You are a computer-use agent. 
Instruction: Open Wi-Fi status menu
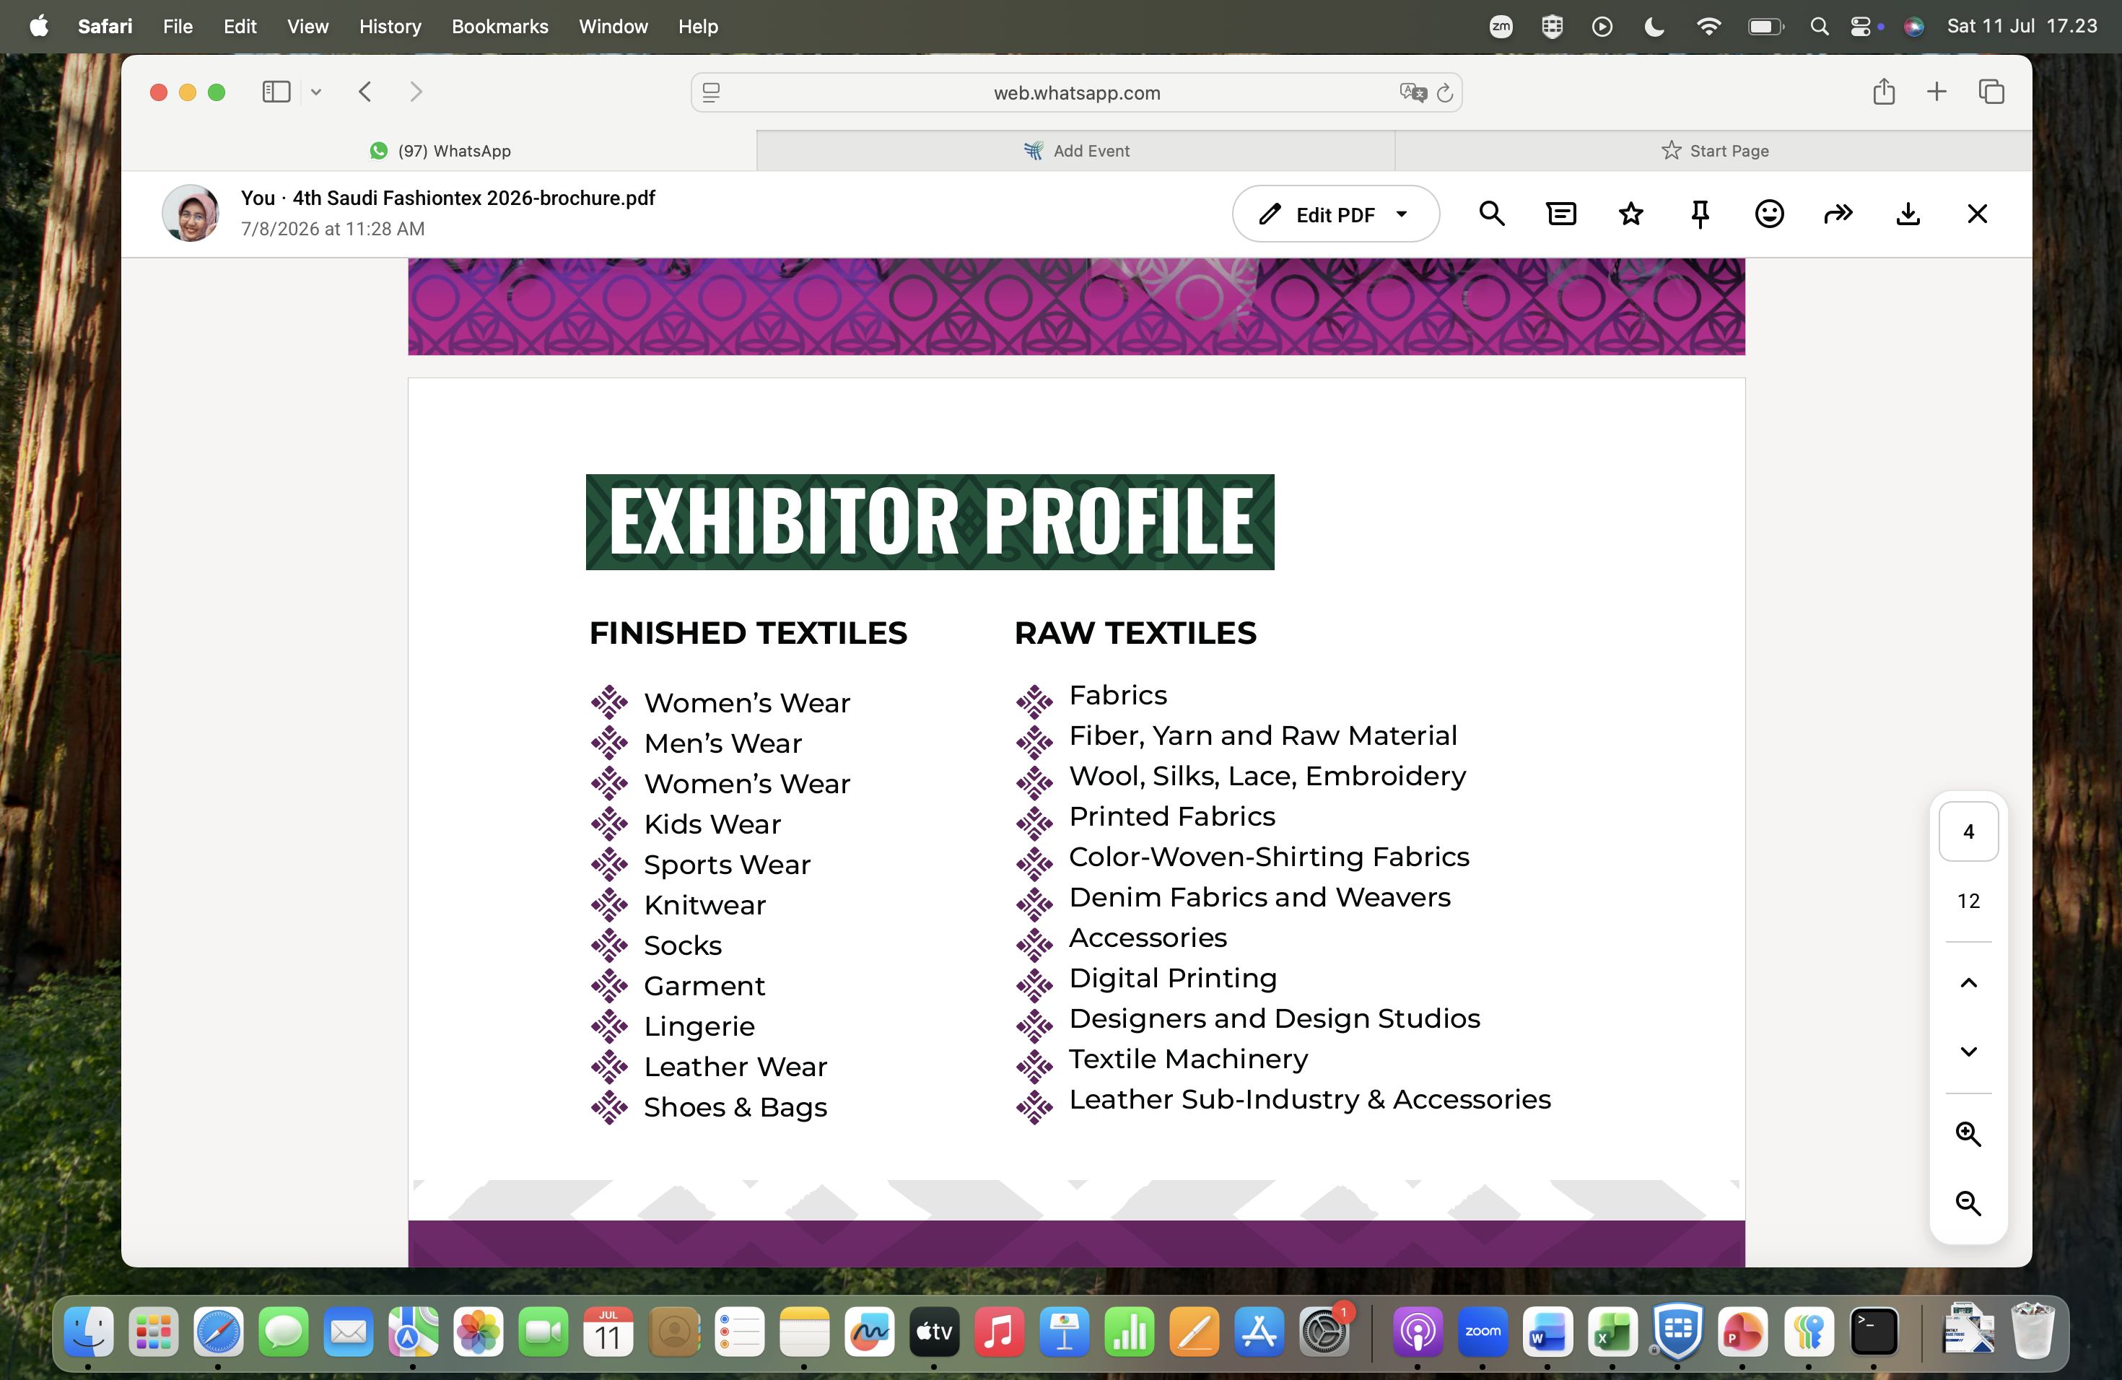pyautogui.click(x=1708, y=27)
